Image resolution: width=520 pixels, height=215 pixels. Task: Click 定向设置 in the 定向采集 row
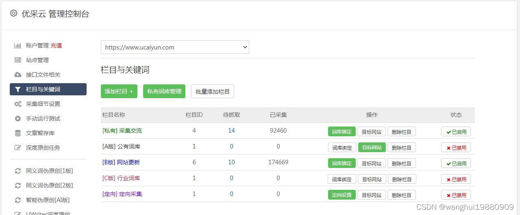(342, 195)
